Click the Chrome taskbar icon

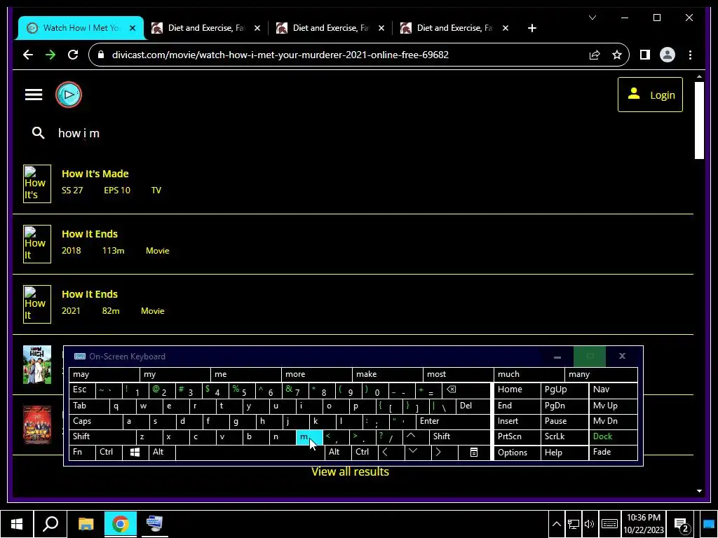click(x=121, y=524)
